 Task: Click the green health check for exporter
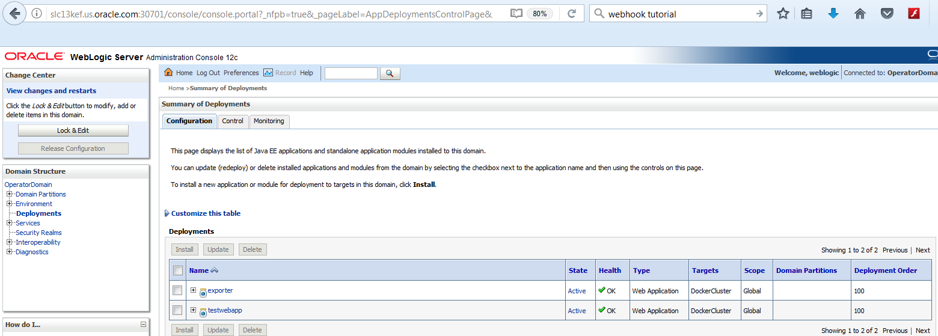tap(602, 290)
